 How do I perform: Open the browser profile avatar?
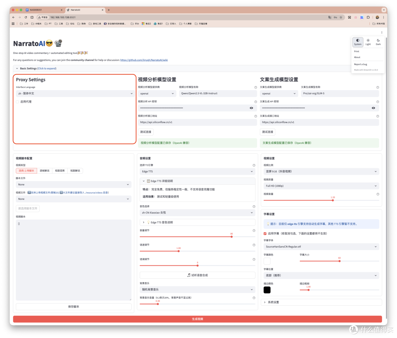(377, 18)
